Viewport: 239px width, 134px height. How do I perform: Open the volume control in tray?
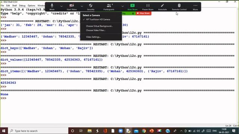coord(198,131)
